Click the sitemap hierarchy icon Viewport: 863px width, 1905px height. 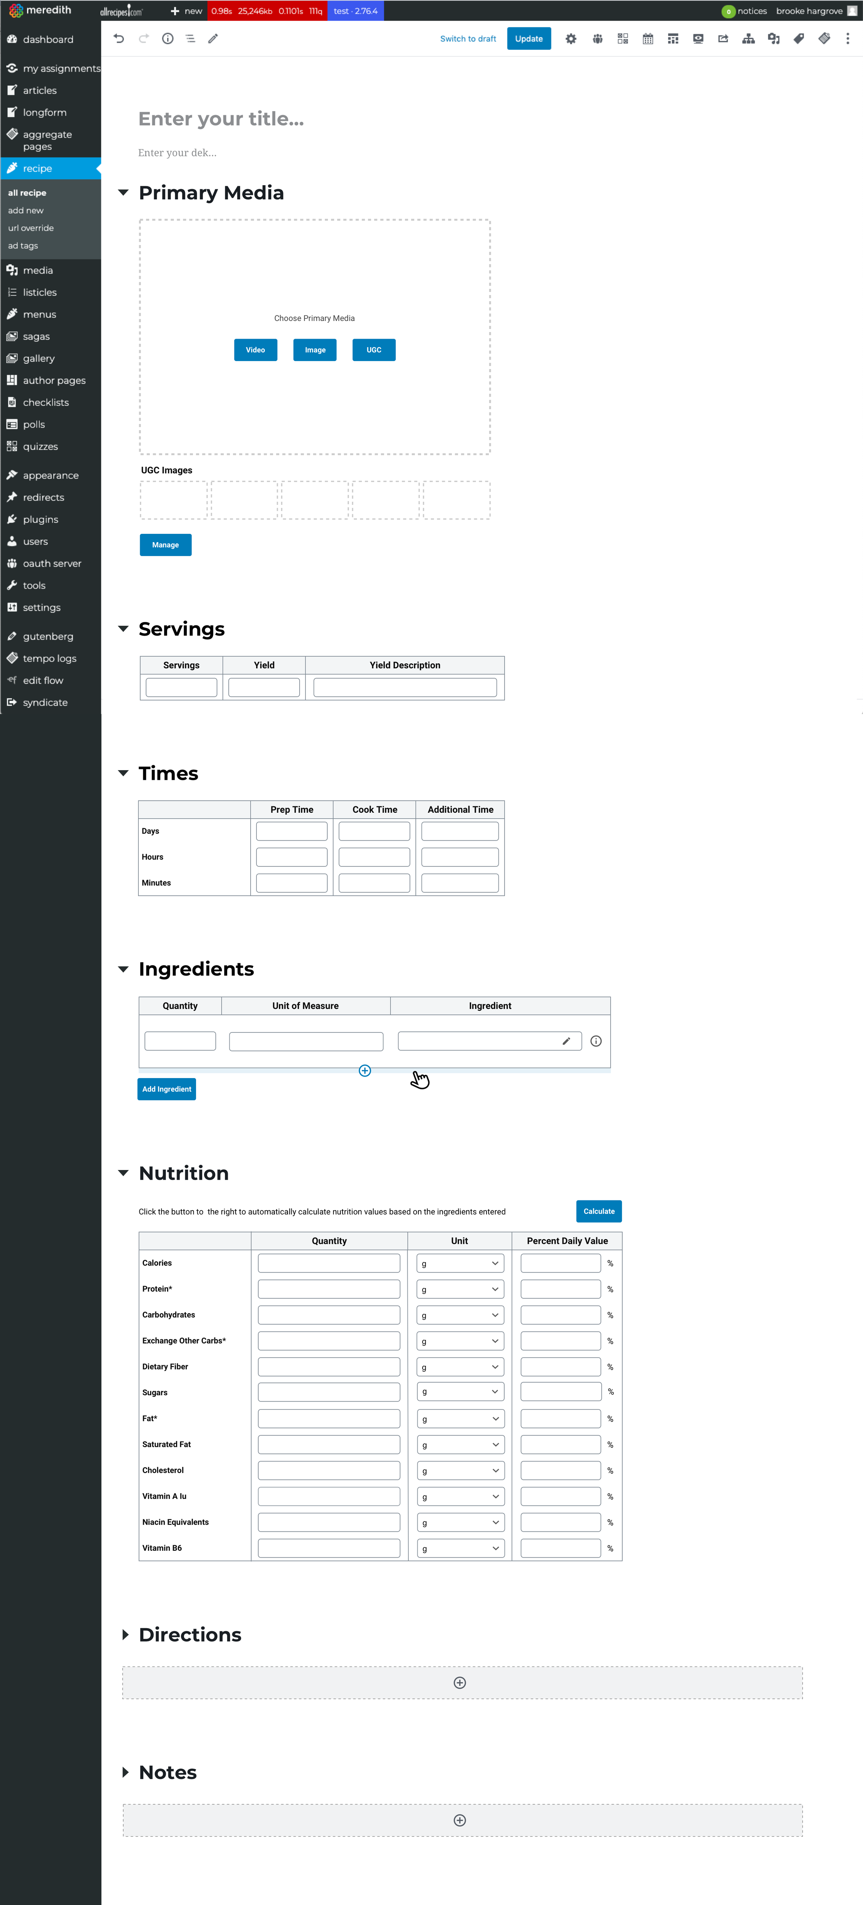point(748,38)
